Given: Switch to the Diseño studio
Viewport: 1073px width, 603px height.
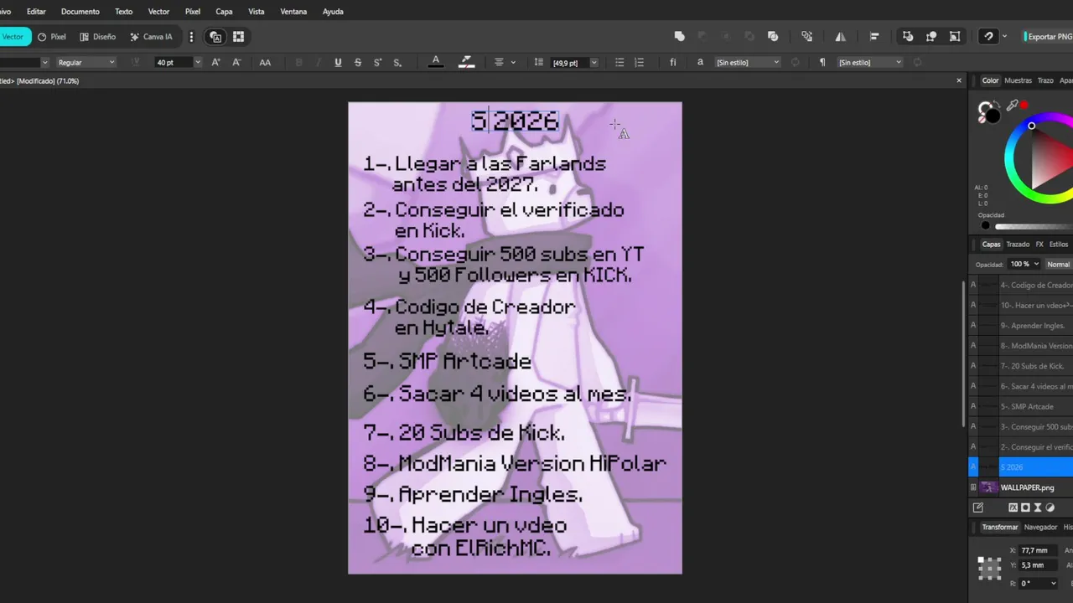Looking at the screenshot, I should point(98,37).
